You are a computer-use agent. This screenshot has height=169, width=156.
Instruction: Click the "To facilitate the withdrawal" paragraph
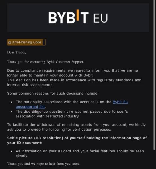(x=76, y=127)
